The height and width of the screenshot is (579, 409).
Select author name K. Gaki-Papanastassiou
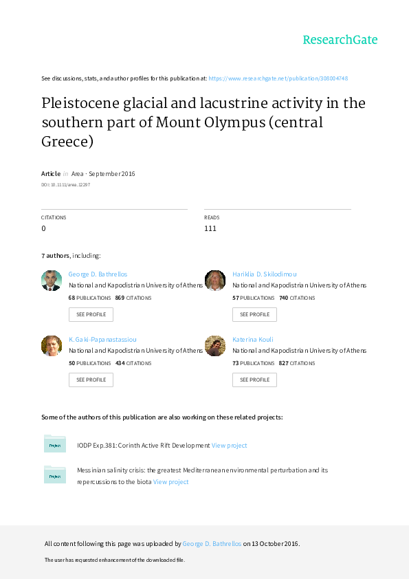point(102,339)
